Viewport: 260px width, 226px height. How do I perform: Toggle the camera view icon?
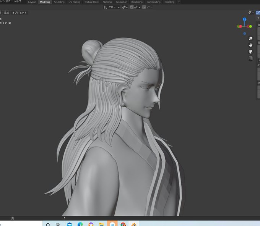point(250,52)
